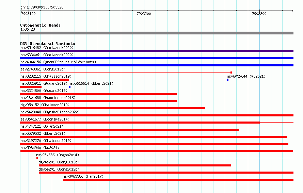
Task: Select nsv5616614 (Ebert2021) label
Action: pyautogui.click(x=91, y=83)
